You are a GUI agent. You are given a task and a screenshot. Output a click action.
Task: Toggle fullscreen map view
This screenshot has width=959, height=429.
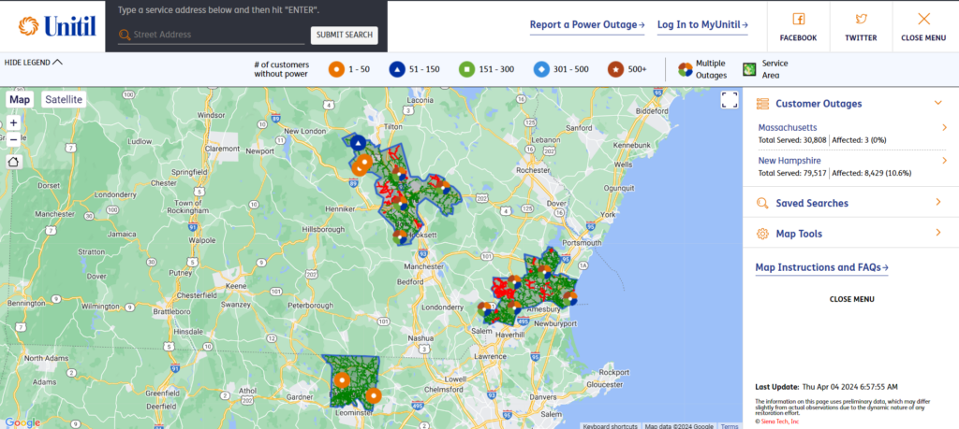pyautogui.click(x=729, y=101)
